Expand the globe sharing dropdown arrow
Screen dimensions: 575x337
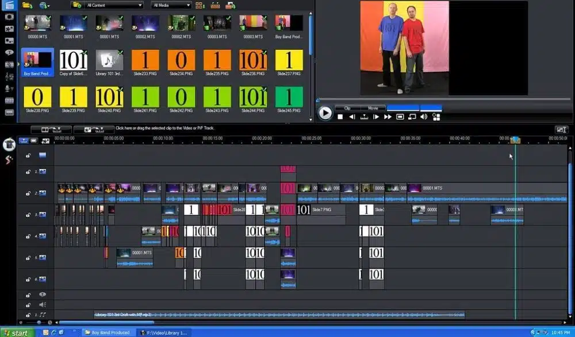(50, 5)
